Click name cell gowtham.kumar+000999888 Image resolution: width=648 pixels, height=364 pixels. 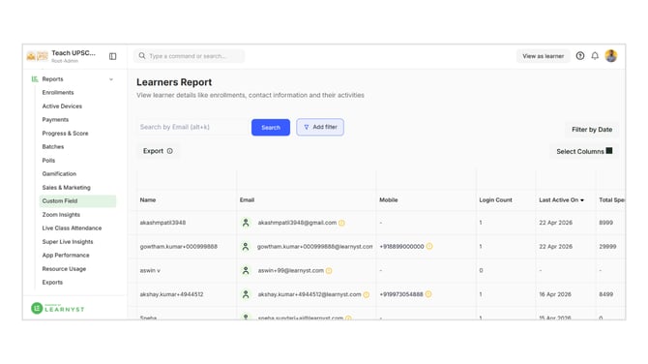(x=179, y=247)
